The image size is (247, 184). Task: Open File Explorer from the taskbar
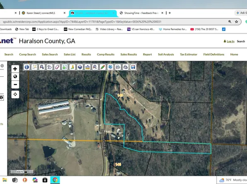click(5, 180)
